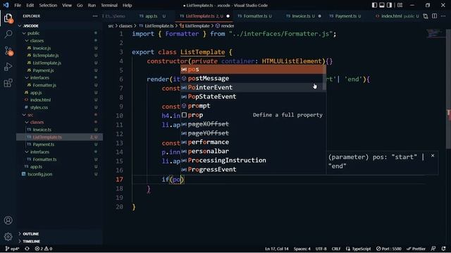Click Port : 5500 Live Server item

(388, 249)
